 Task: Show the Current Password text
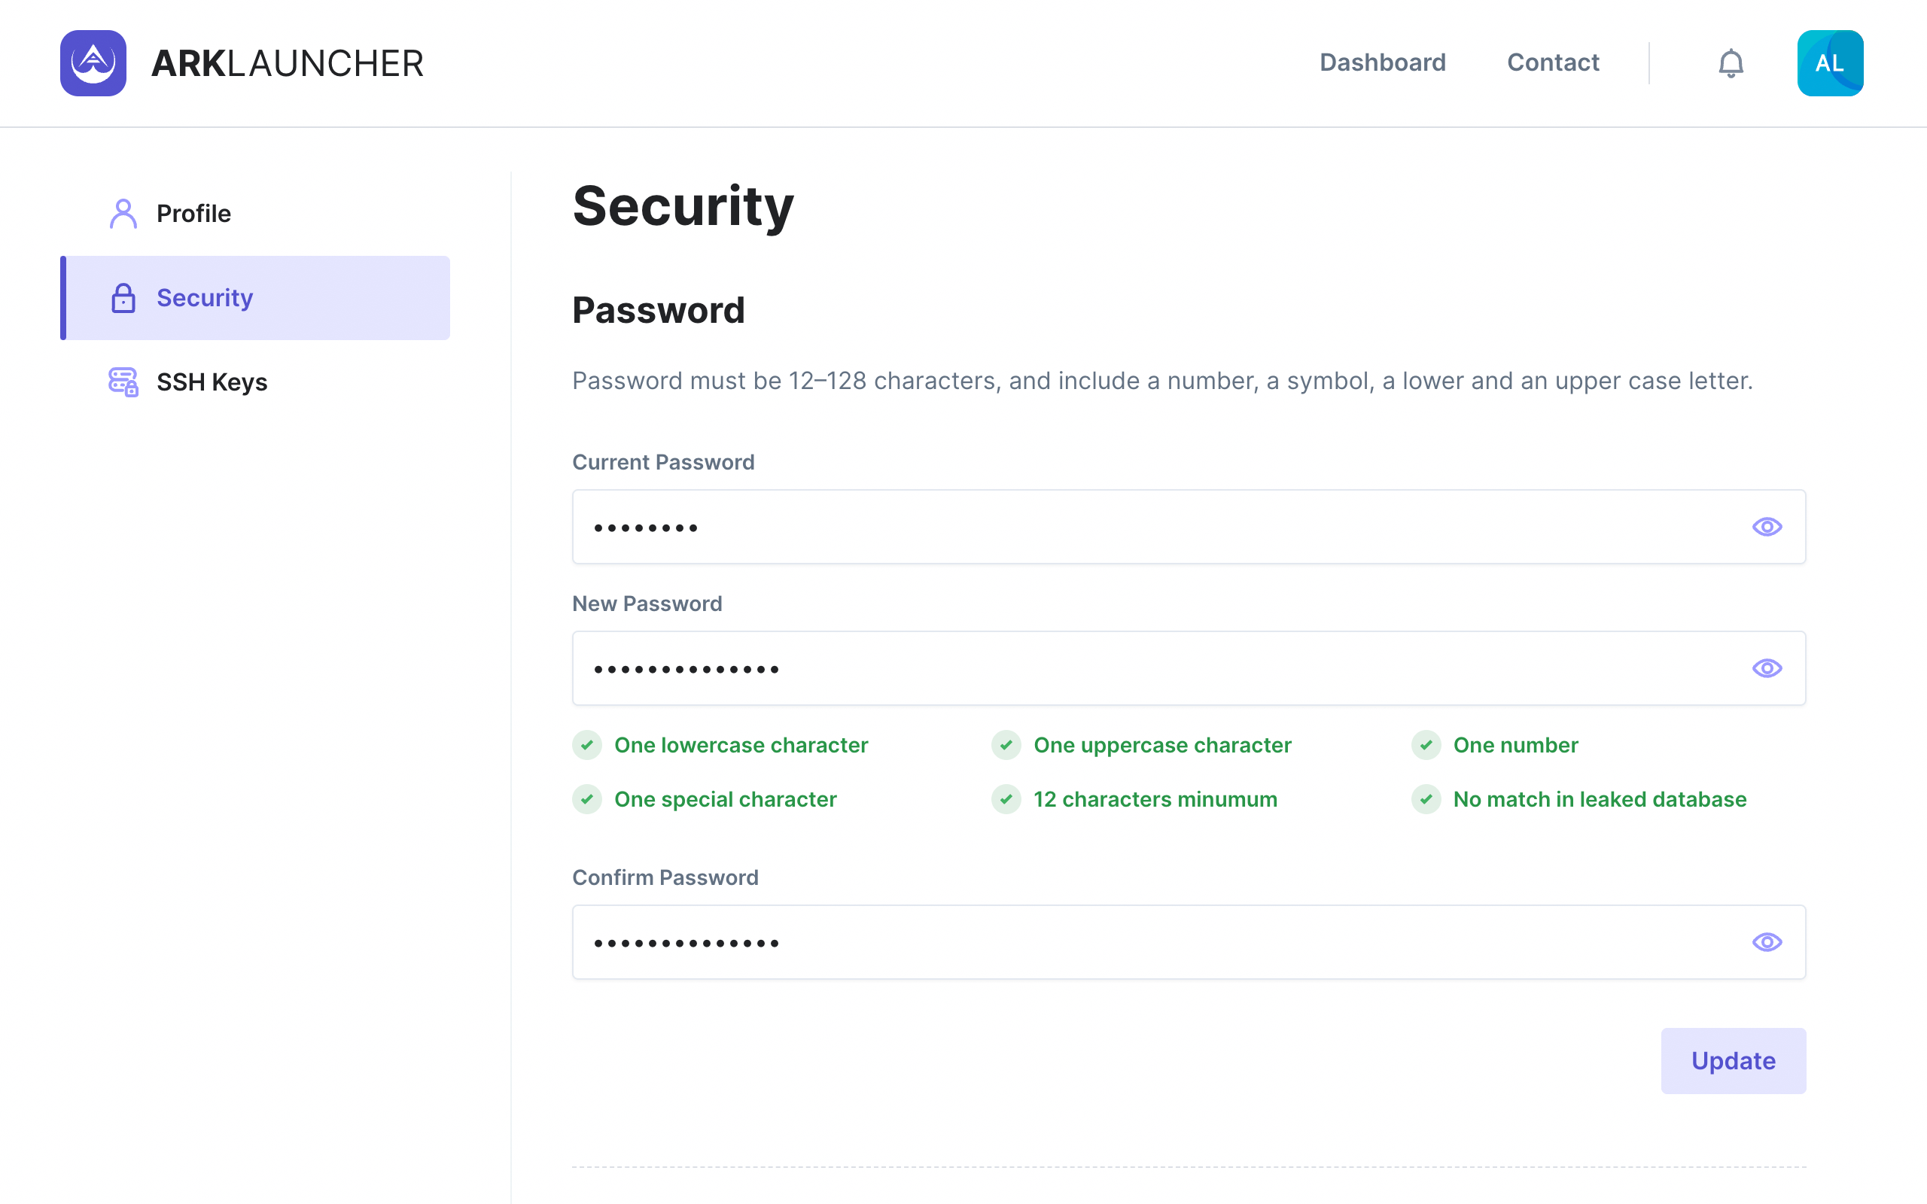coord(1766,528)
